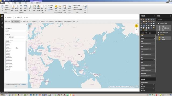Image resolution: width=172 pixels, height=96 pixels.
Task: Click Back to report button
Action: [x=8, y=17]
